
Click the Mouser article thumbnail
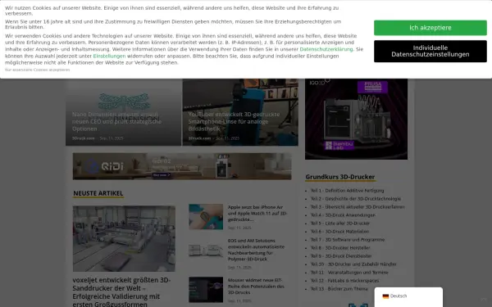click(206, 290)
